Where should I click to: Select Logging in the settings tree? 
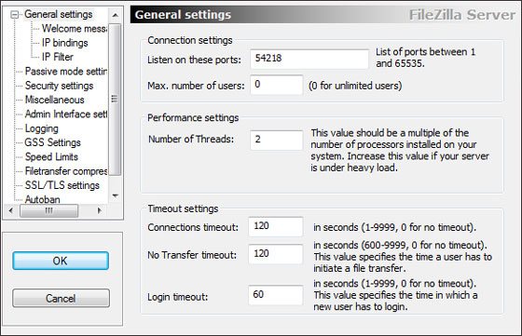42,128
